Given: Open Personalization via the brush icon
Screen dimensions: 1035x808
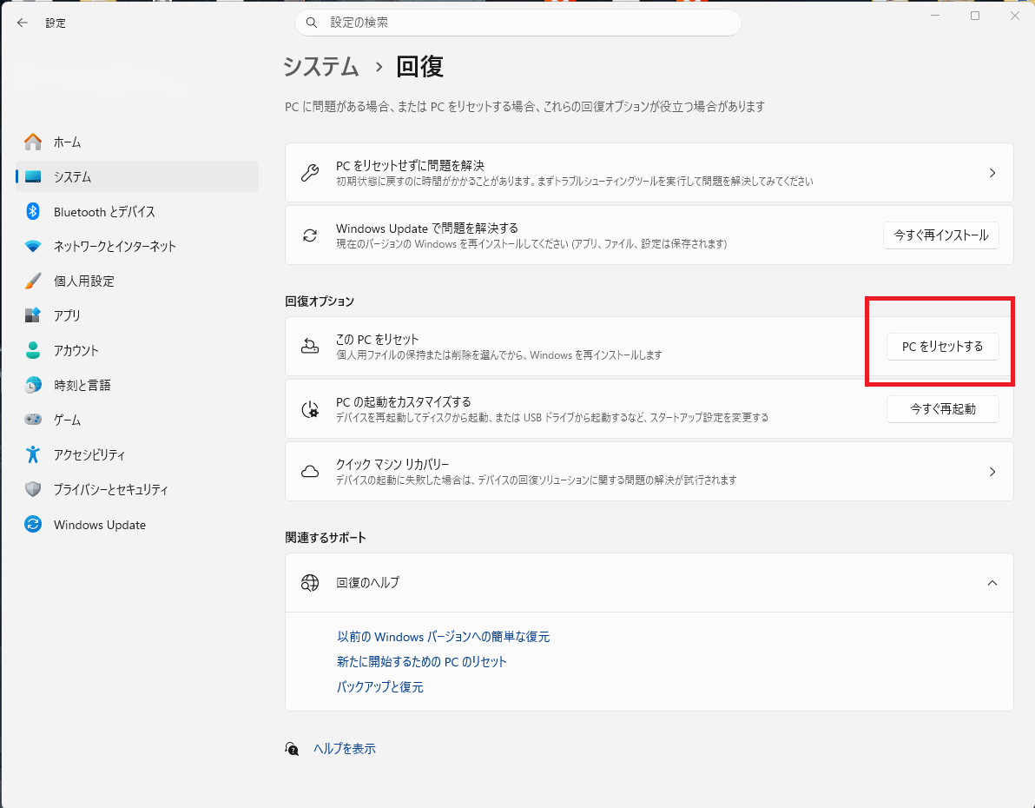Looking at the screenshot, I should click(x=33, y=281).
